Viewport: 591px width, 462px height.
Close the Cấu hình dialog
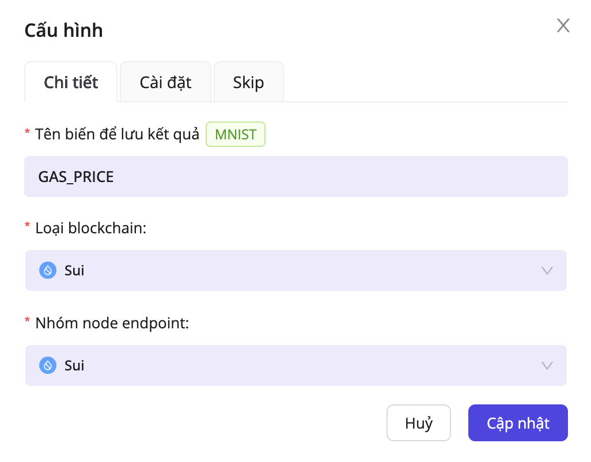coord(563,25)
